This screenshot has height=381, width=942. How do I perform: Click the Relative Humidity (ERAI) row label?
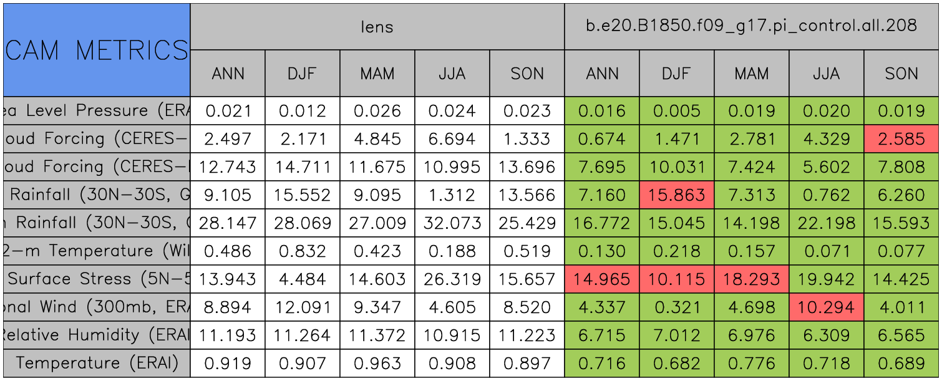pos(97,335)
